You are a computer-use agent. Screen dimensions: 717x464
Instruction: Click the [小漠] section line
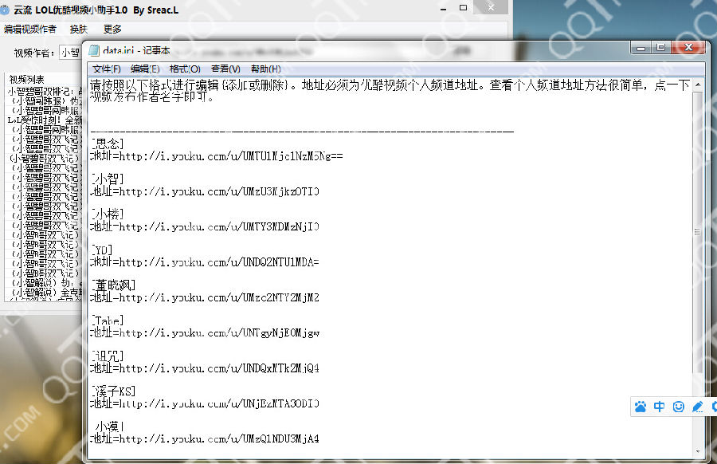click(108, 427)
